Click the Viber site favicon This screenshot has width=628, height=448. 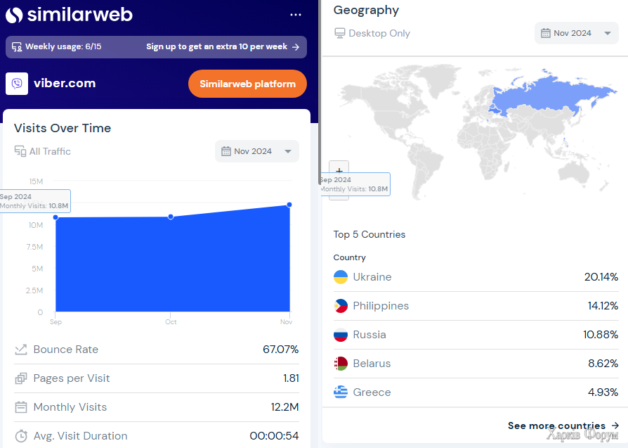click(x=17, y=83)
